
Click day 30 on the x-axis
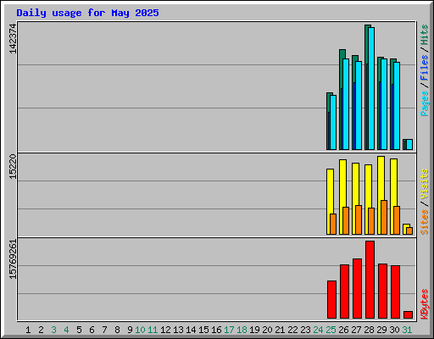pos(394,330)
